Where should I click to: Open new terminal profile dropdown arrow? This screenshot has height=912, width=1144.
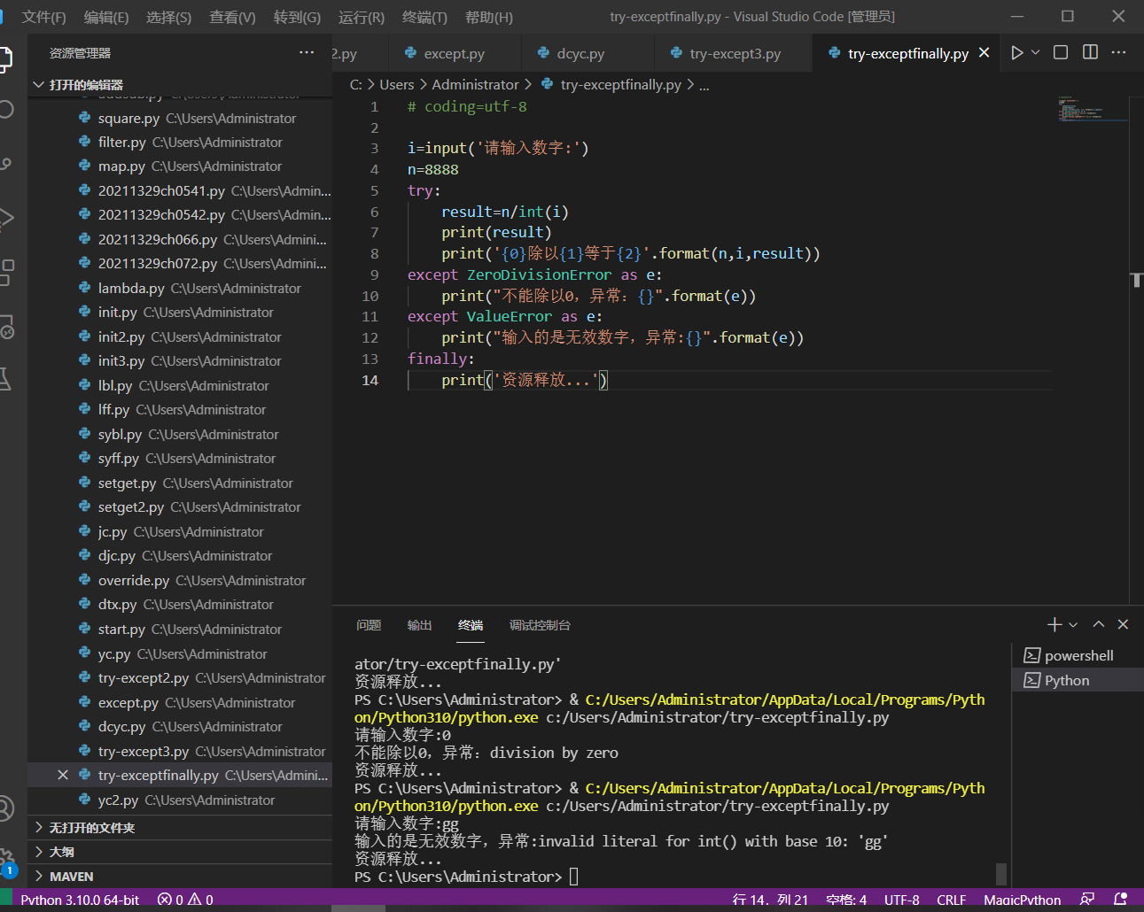[1073, 625]
